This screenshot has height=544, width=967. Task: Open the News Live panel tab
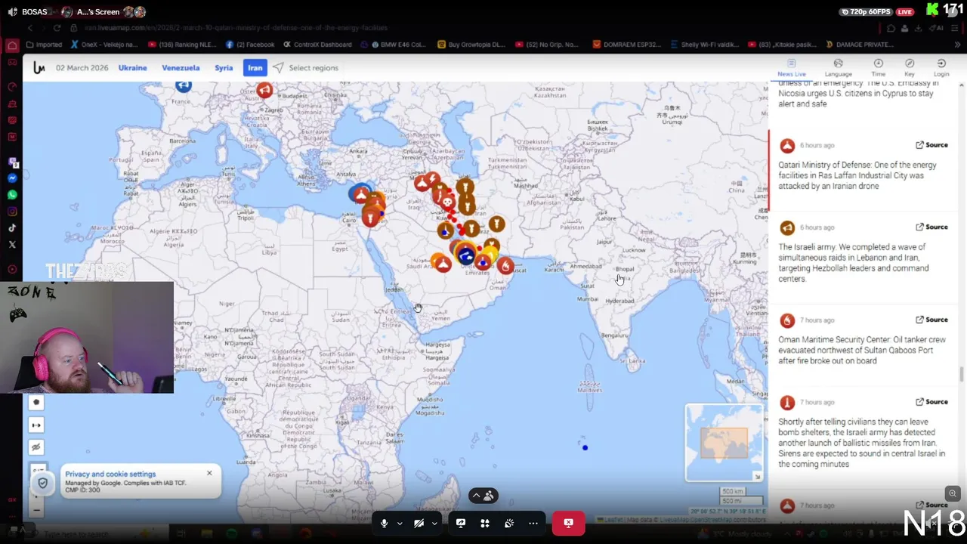tap(792, 68)
